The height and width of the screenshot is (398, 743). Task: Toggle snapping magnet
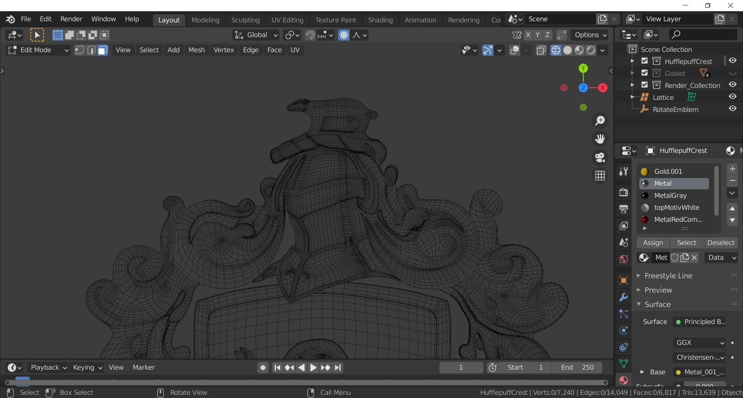(310, 35)
